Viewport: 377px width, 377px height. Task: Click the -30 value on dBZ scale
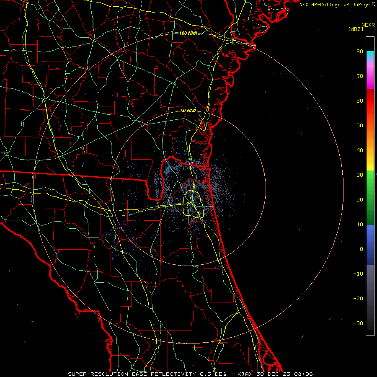pos(358,323)
